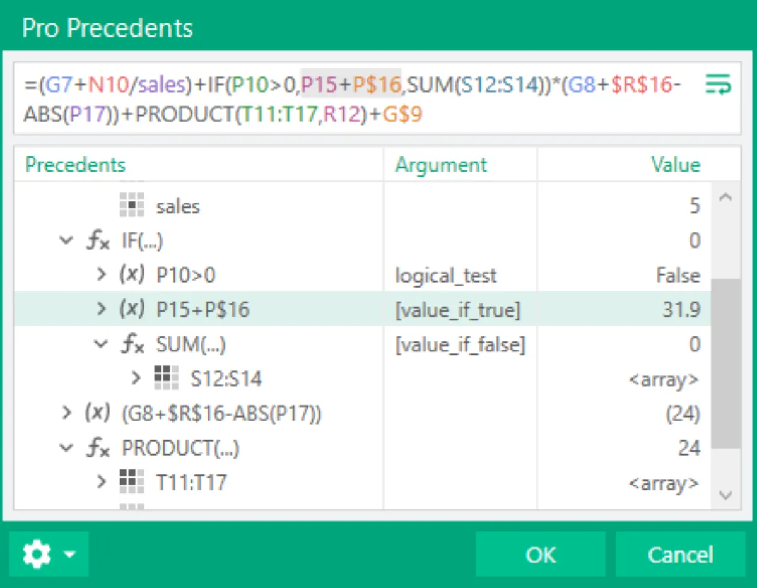This screenshot has width=757, height=588.
Task: Collapse the IF(...) tree node
Action: 66,240
